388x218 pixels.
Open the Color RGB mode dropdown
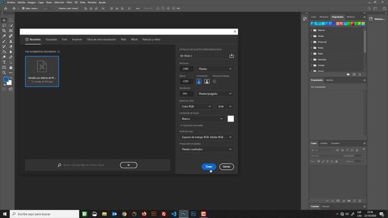[x=196, y=107]
